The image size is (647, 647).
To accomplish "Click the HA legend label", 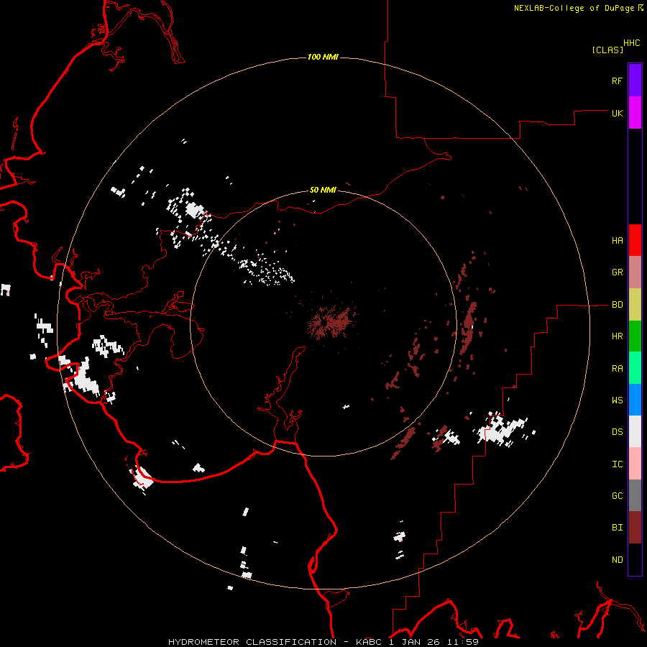I will click(617, 241).
